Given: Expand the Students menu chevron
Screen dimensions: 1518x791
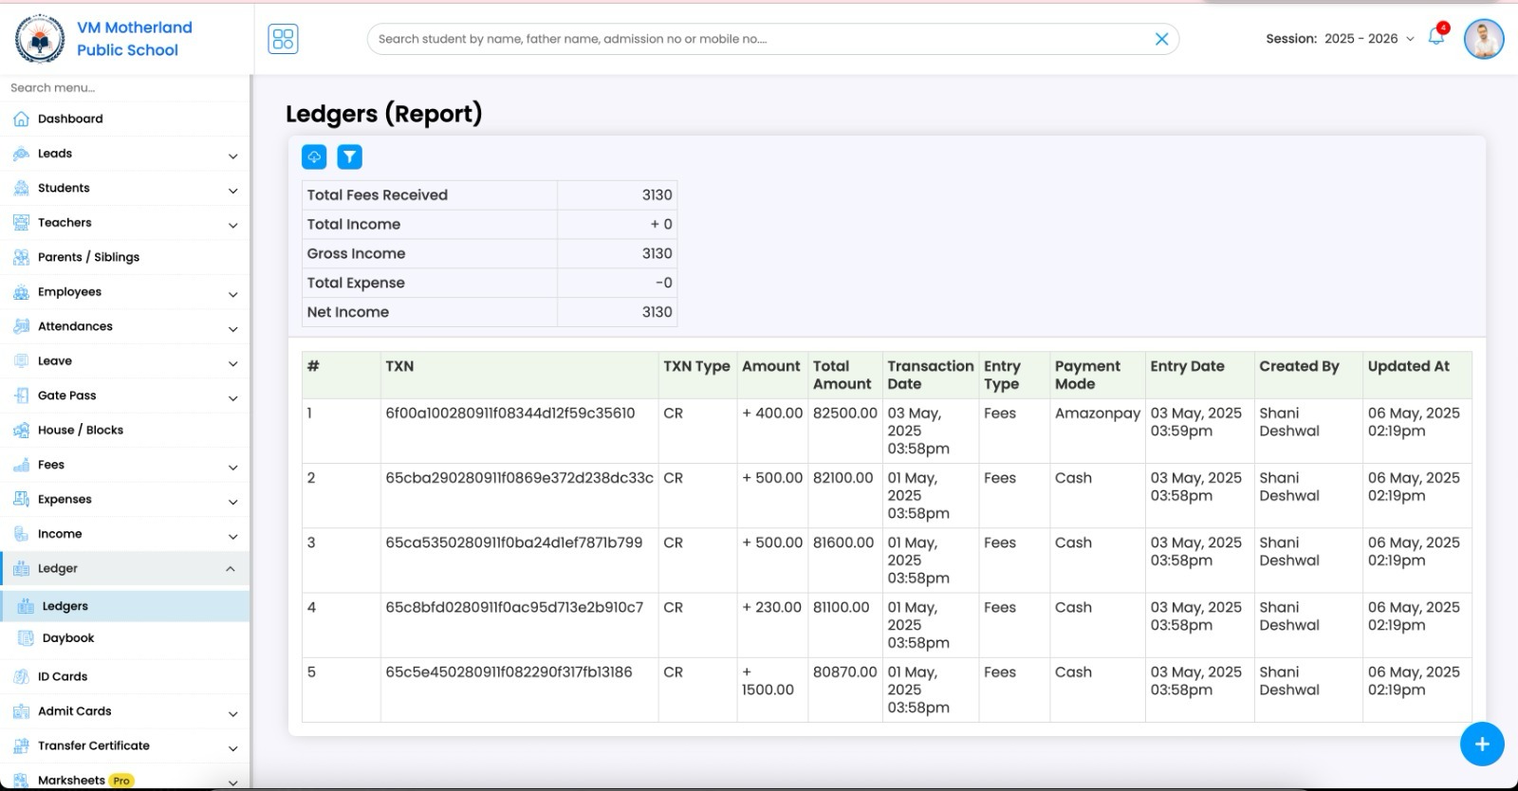Looking at the screenshot, I should pos(232,191).
